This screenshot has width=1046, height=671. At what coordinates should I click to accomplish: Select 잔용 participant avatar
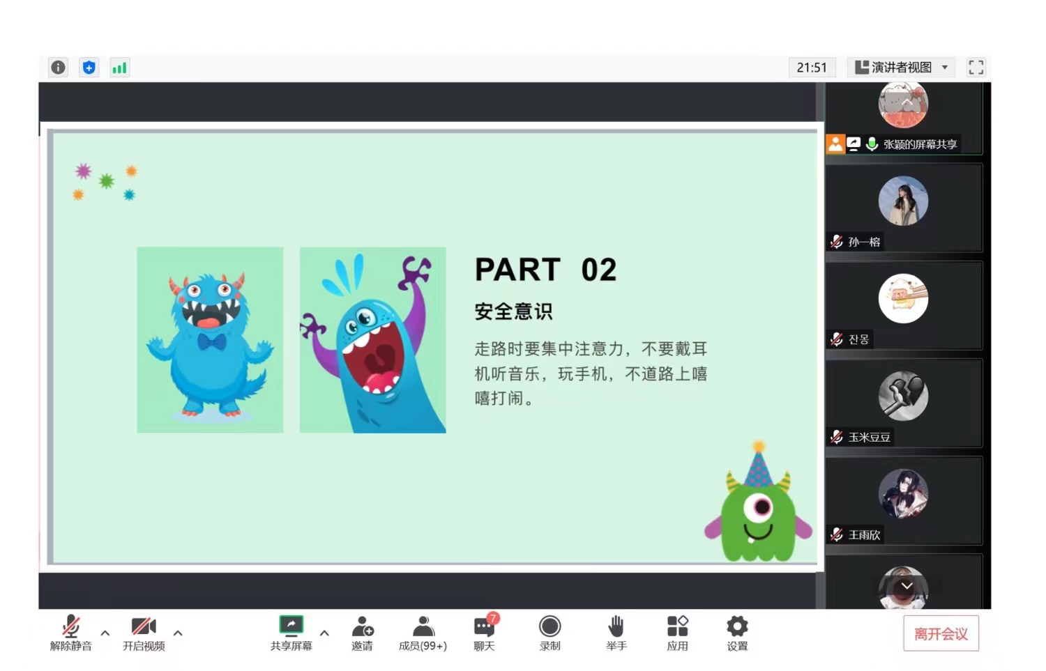click(x=903, y=298)
